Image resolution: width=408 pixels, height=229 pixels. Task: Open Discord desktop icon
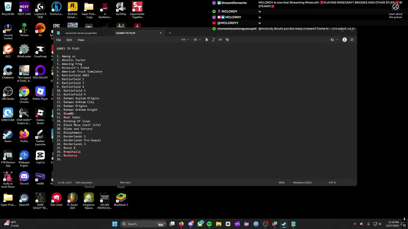click(x=24, y=178)
